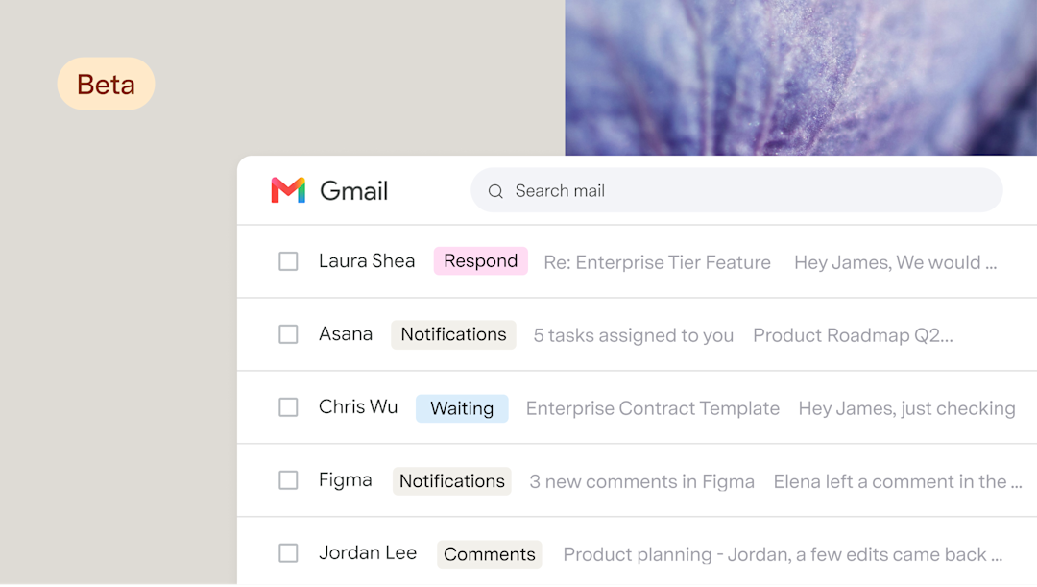
Task: Click the pink Respond label
Action: [x=481, y=260]
